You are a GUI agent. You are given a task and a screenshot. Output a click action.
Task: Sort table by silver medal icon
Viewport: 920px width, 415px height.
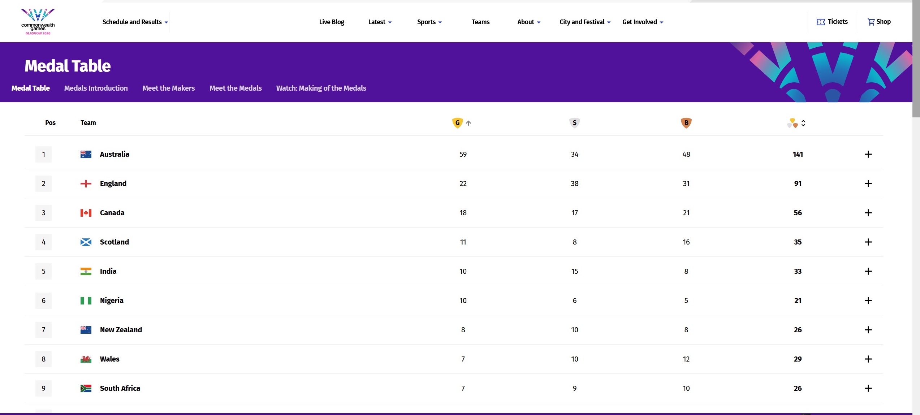(574, 123)
